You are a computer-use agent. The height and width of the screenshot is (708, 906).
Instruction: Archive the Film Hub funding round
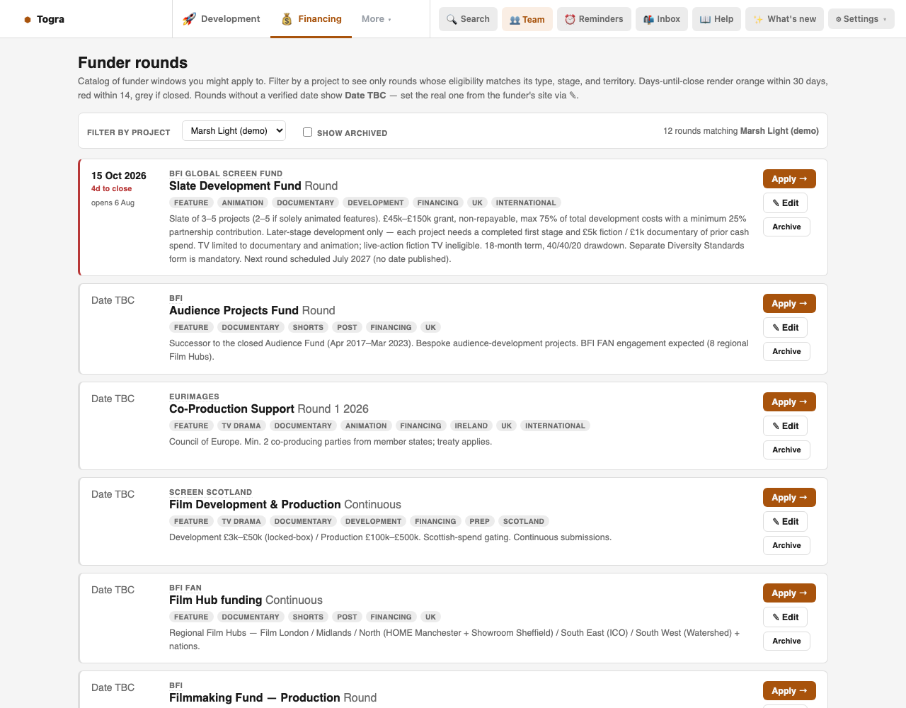coord(786,641)
